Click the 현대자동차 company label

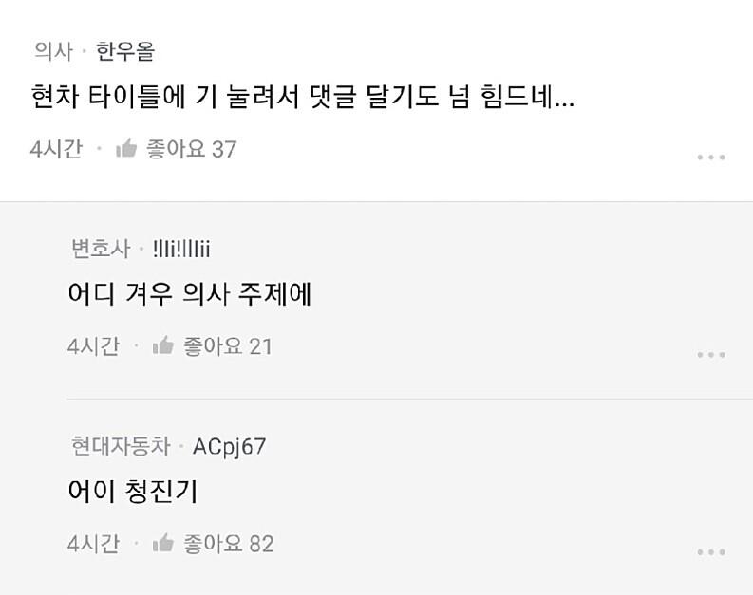pos(120,446)
